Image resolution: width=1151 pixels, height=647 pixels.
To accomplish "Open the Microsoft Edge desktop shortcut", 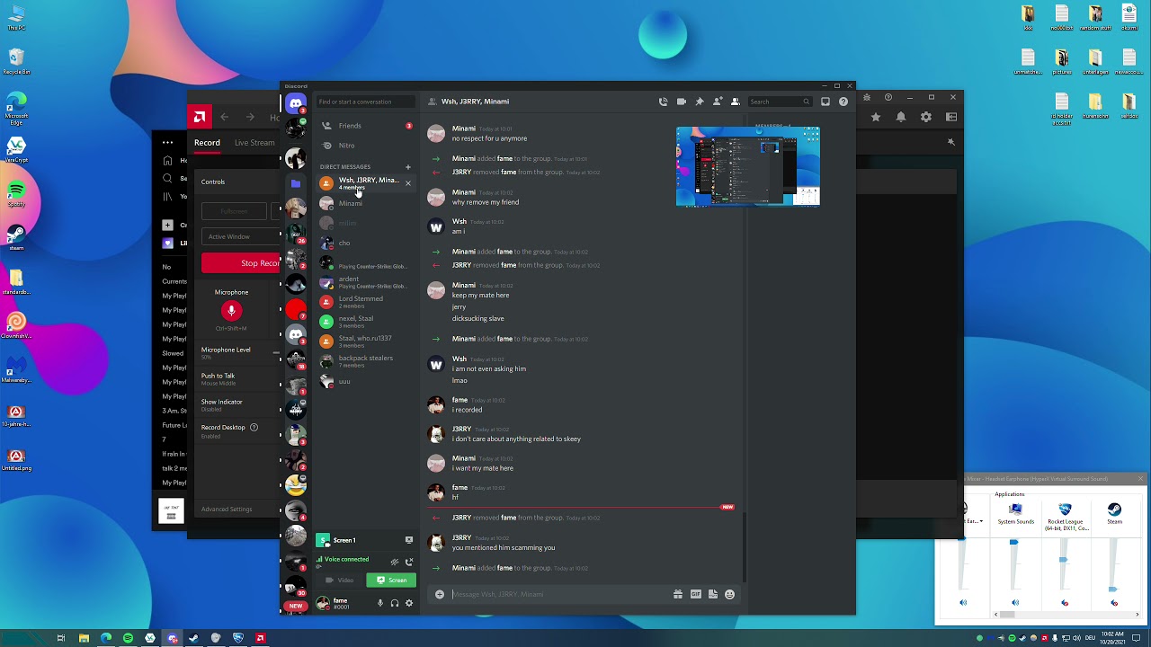I will coord(16,106).
